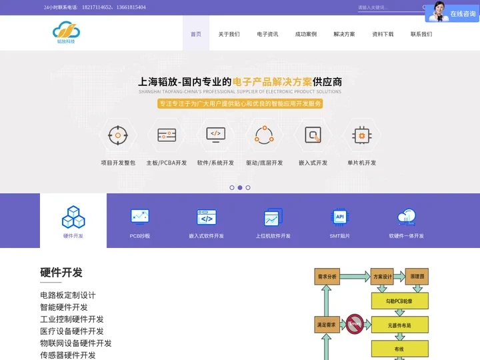Click the hardware flowchart image
Viewport: 480px width, 360px height.
(371, 314)
